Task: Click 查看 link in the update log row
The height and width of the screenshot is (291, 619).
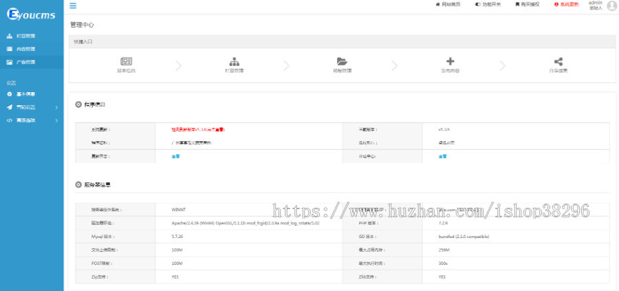Action: coord(175,156)
